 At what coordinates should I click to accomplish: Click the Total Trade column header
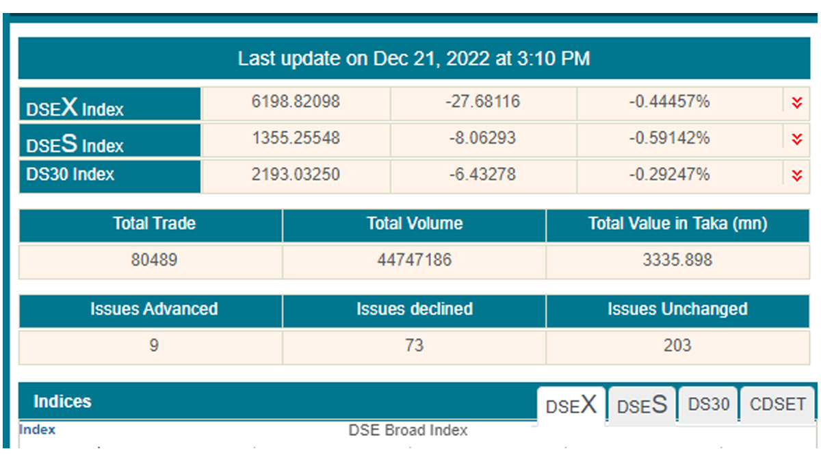tap(154, 224)
